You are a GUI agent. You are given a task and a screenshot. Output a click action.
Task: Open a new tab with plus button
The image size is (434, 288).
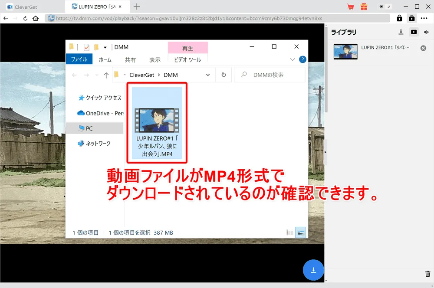pyautogui.click(x=137, y=7)
